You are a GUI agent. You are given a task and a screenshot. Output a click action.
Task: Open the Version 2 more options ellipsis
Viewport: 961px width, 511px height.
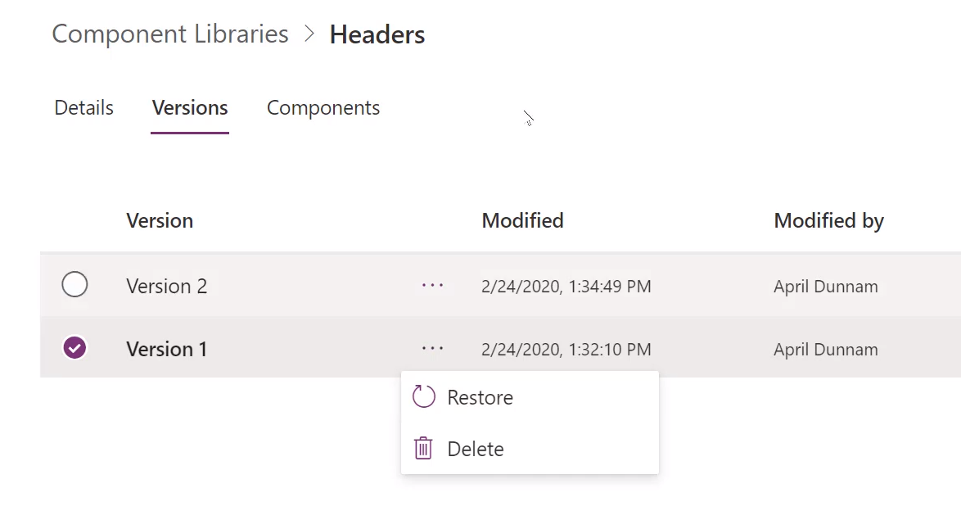432,285
